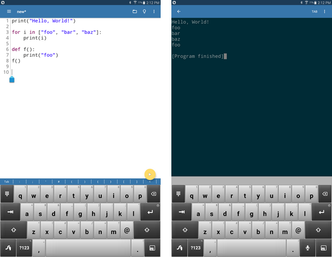Go back using console arrow icon
Image resolution: width=332 pixels, height=257 pixels.
(x=179, y=11)
